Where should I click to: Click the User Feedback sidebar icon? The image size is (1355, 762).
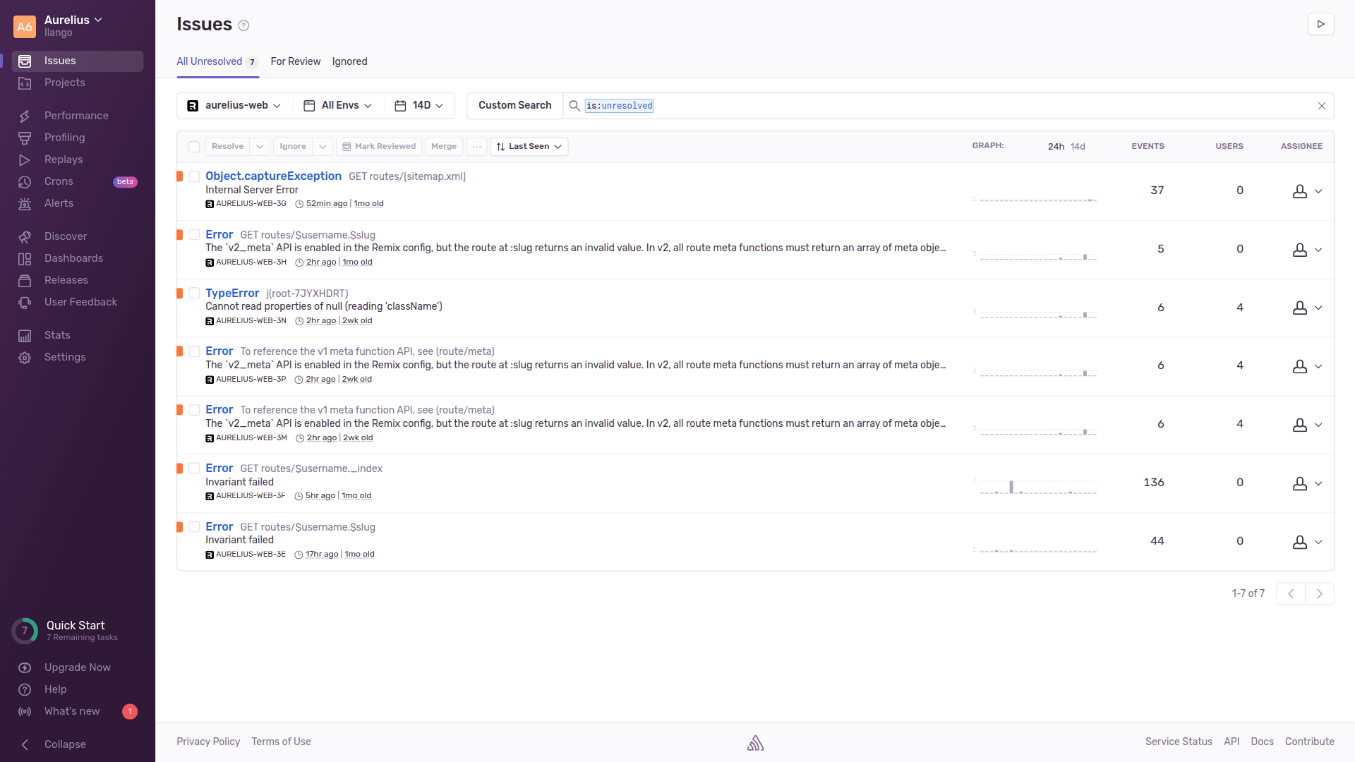[x=25, y=301]
